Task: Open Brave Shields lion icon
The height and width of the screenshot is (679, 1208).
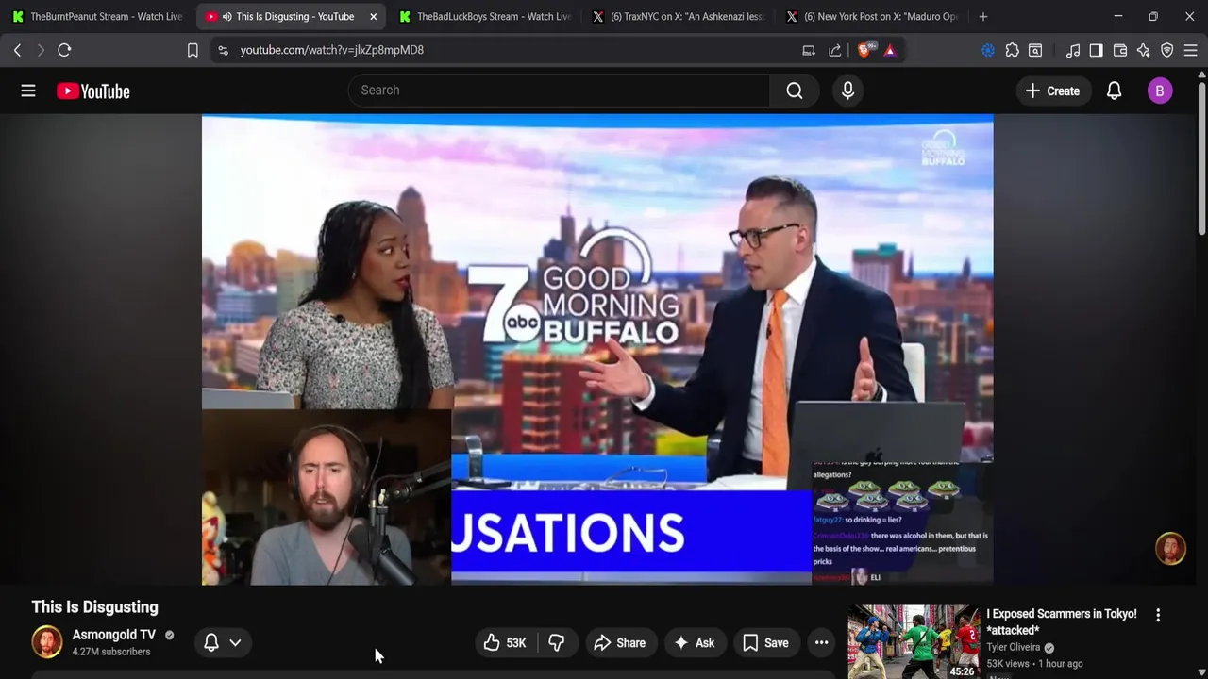Action: tap(864, 50)
